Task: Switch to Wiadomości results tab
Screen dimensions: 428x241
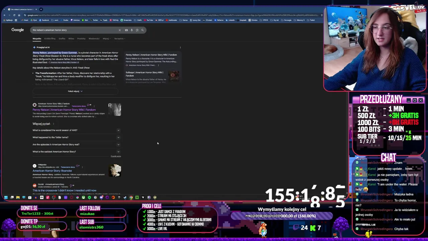Action: point(94,38)
